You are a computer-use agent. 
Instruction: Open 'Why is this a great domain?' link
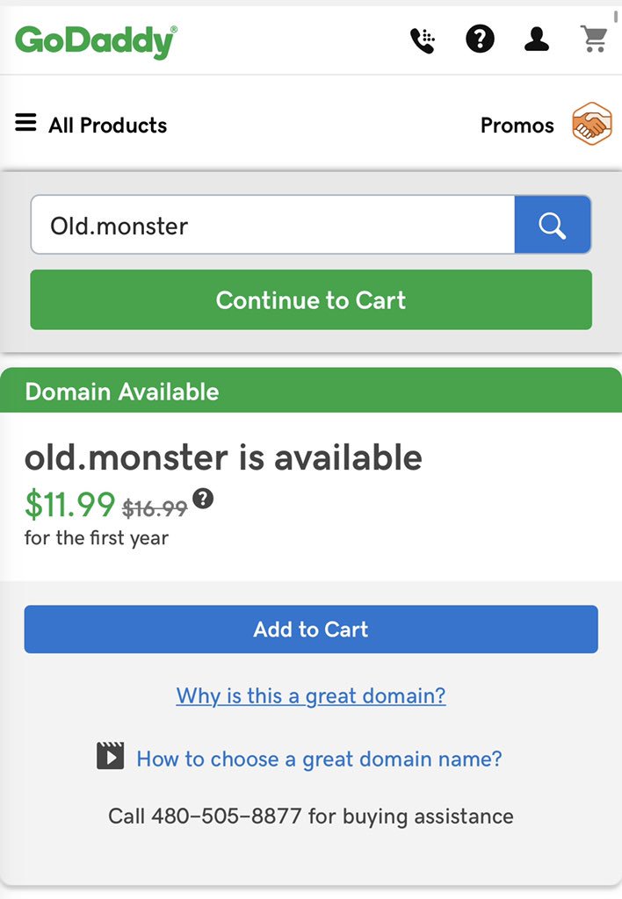(311, 696)
